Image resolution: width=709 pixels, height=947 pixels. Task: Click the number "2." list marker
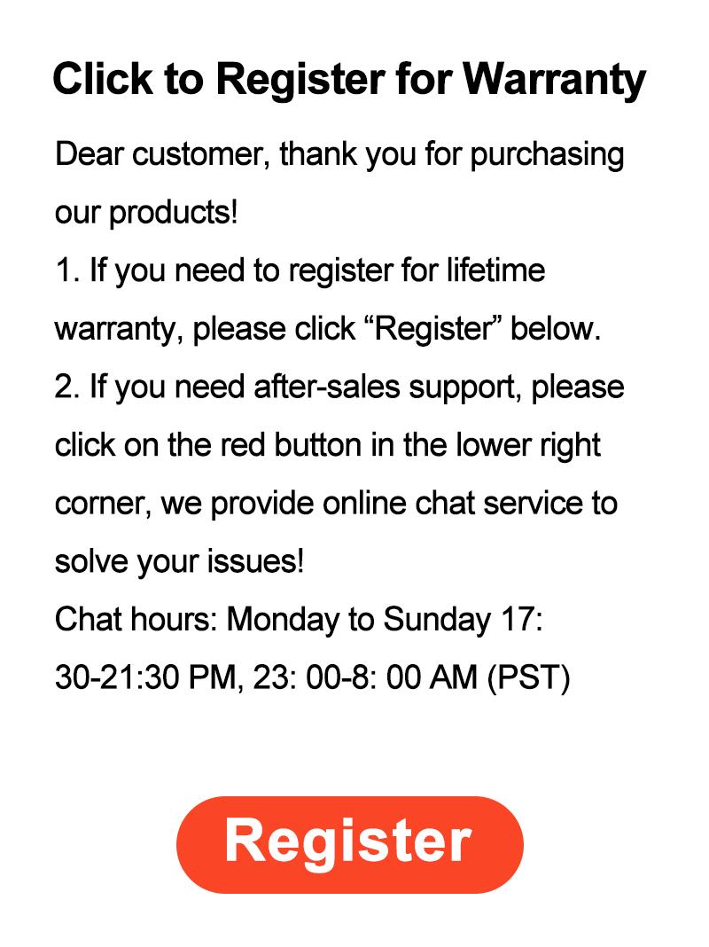click(x=67, y=387)
